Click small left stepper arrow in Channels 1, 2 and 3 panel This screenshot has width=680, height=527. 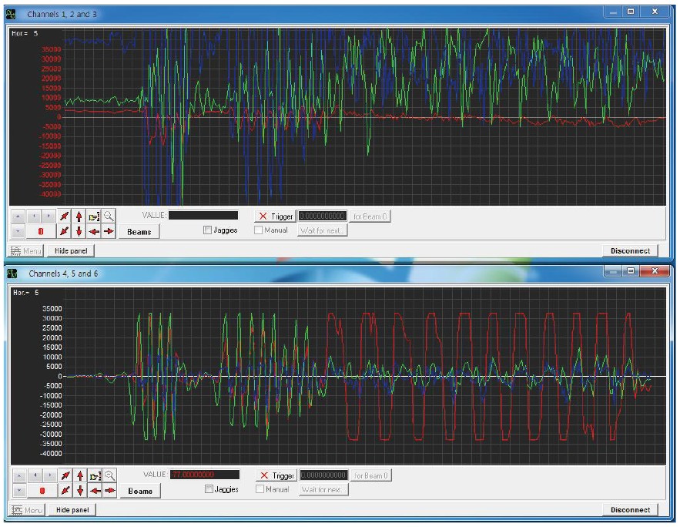click(x=34, y=216)
